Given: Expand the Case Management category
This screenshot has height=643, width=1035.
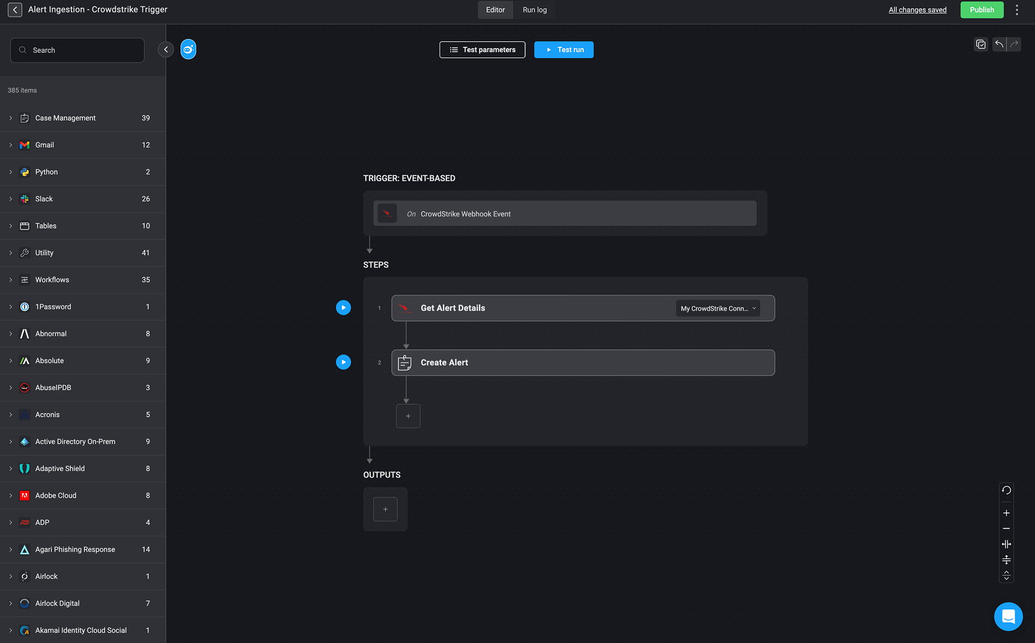Looking at the screenshot, I should 11,118.
